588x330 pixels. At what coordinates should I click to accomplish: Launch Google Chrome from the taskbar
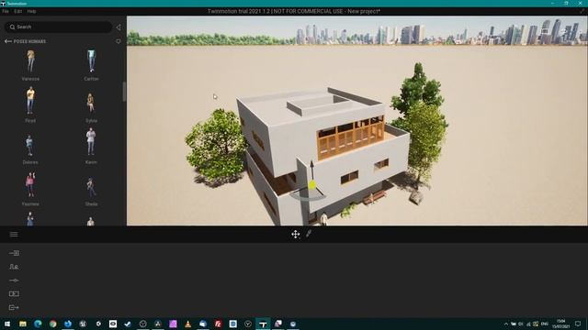pyautogui.click(x=53, y=324)
